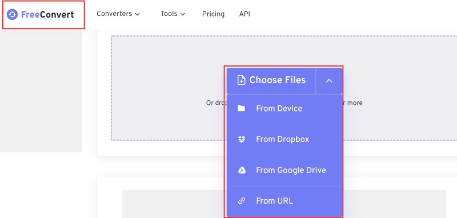The width and height of the screenshot is (457, 218).
Task: Collapse the upload sources with the up chevron
Action: pos(329,81)
